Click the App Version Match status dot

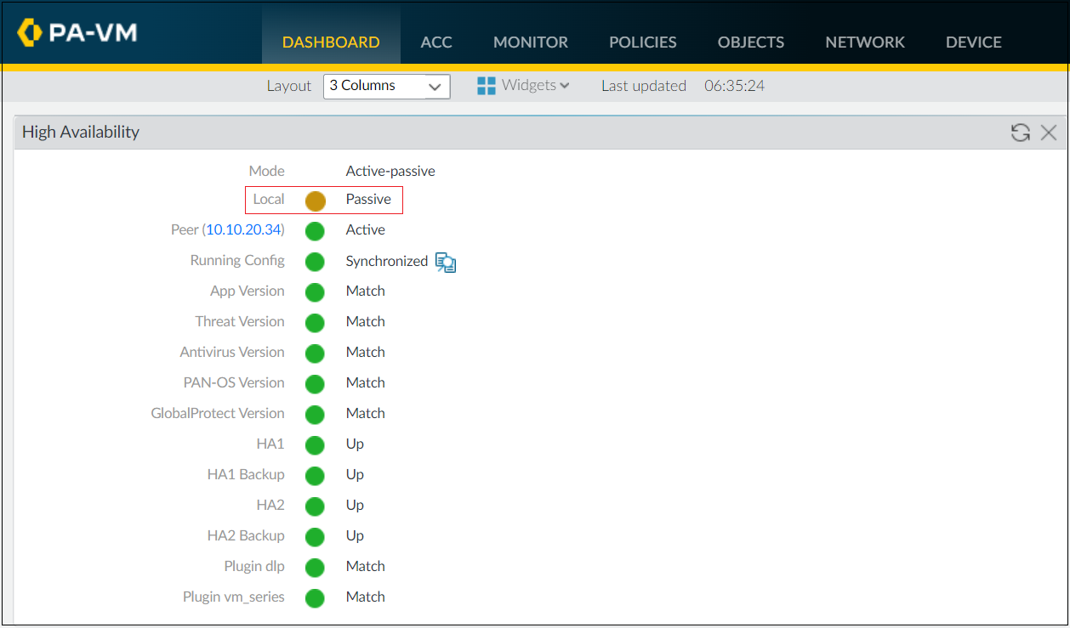pyautogui.click(x=315, y=291)
